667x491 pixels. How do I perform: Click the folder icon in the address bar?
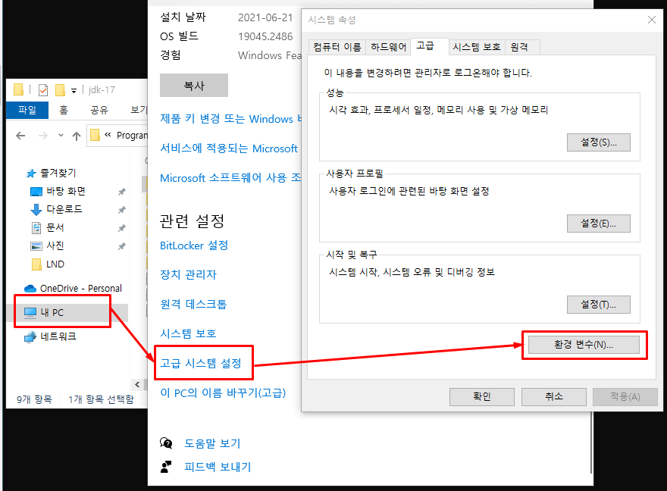click(x=95, y=134)
